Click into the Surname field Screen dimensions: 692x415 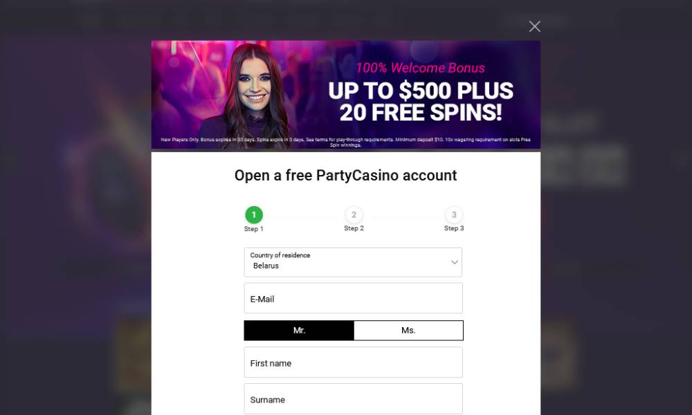(353, 399)
